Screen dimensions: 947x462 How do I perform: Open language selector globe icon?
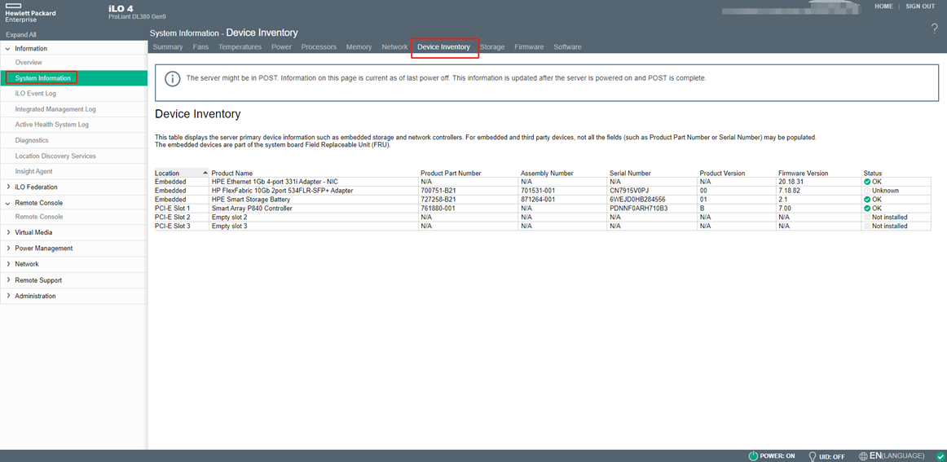point(863,455)
